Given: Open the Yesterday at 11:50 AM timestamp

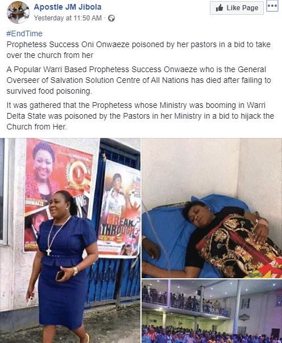Looking at the screenshot, I should pyautogui.click(x=68, y=18).
